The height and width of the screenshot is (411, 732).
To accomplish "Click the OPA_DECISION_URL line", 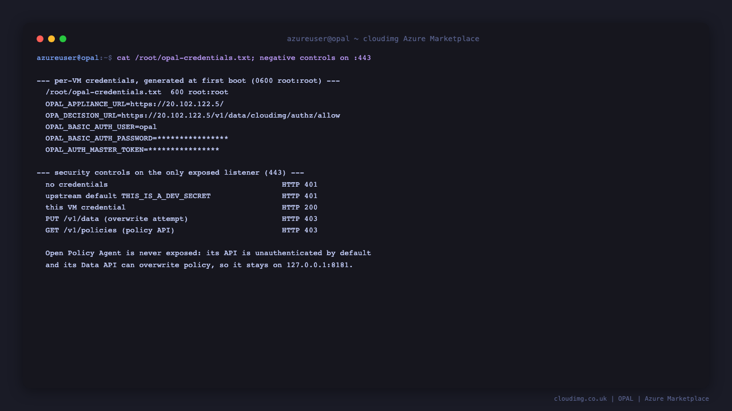I will point(193,115).
